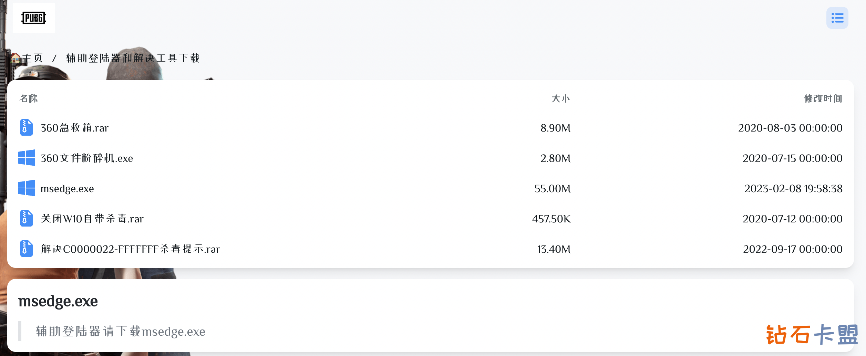Click the home house icon
Screen dimensions: 866x356
pyautogui.click(x=16, y=58)
